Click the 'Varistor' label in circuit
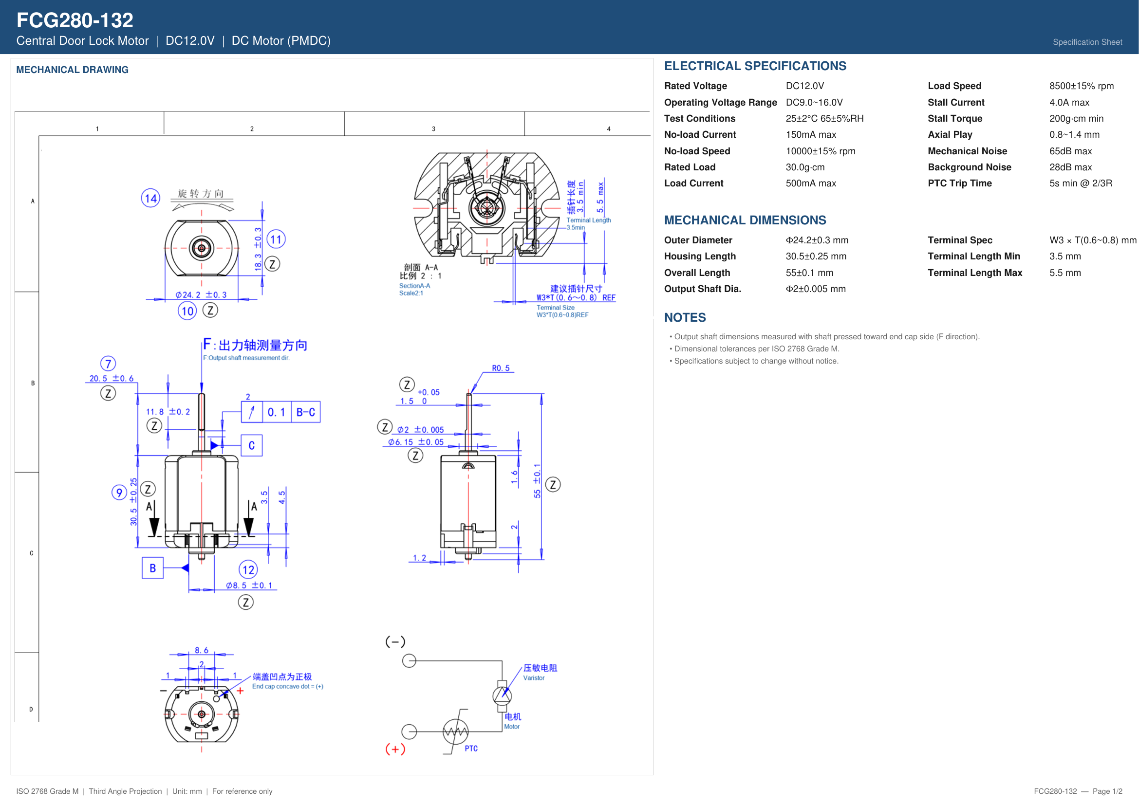The height and width of the screenshot is (805, 1139). pos(534,678)
